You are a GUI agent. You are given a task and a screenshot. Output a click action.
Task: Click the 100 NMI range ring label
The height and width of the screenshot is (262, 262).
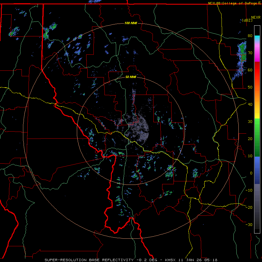(x=131, y=23)
